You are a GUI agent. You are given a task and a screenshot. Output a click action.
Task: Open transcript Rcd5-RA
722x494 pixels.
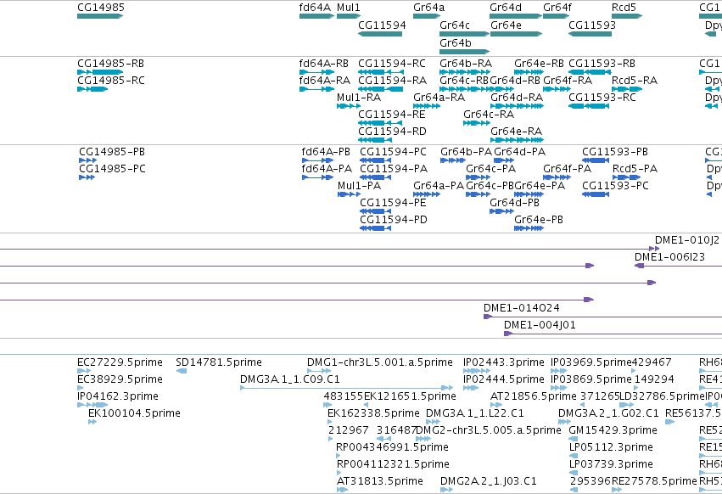pyautogui.click(x=627, y=89)
